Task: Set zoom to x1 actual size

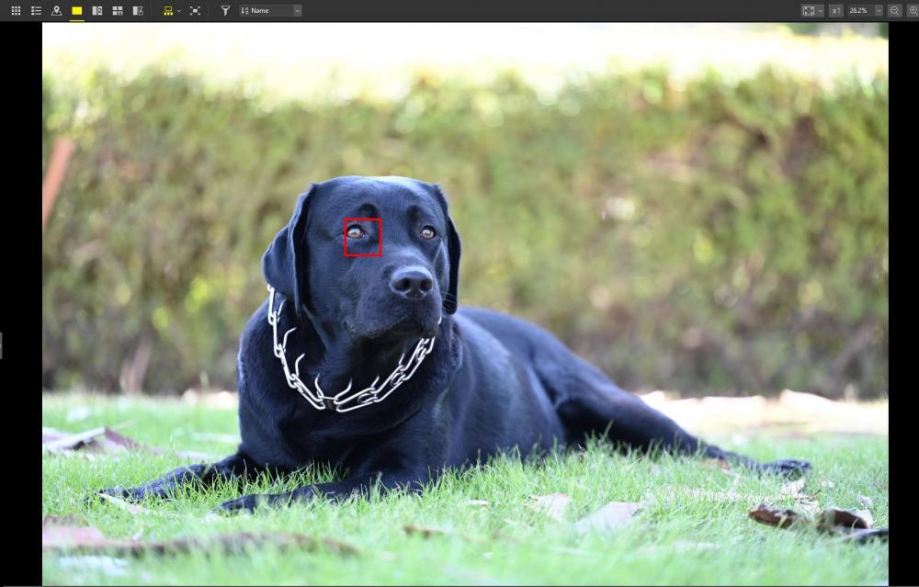Action: pyautogui.click(x=836, y=10)
